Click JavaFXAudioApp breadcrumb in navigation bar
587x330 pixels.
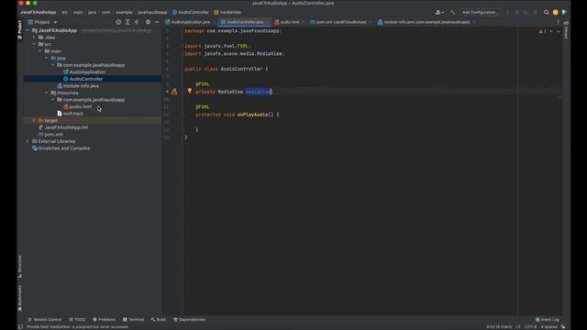pyautogui.click(x=39, y=12)
